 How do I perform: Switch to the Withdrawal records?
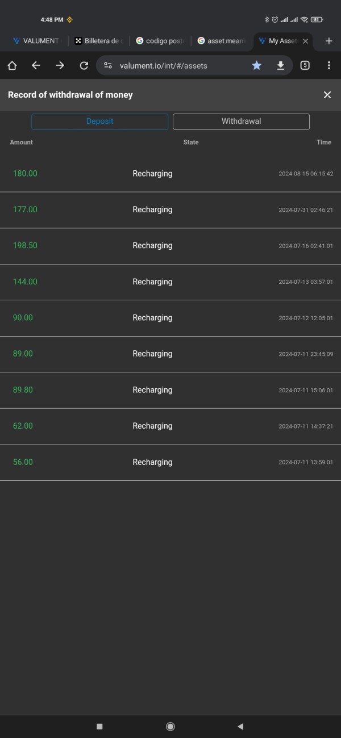241,121
